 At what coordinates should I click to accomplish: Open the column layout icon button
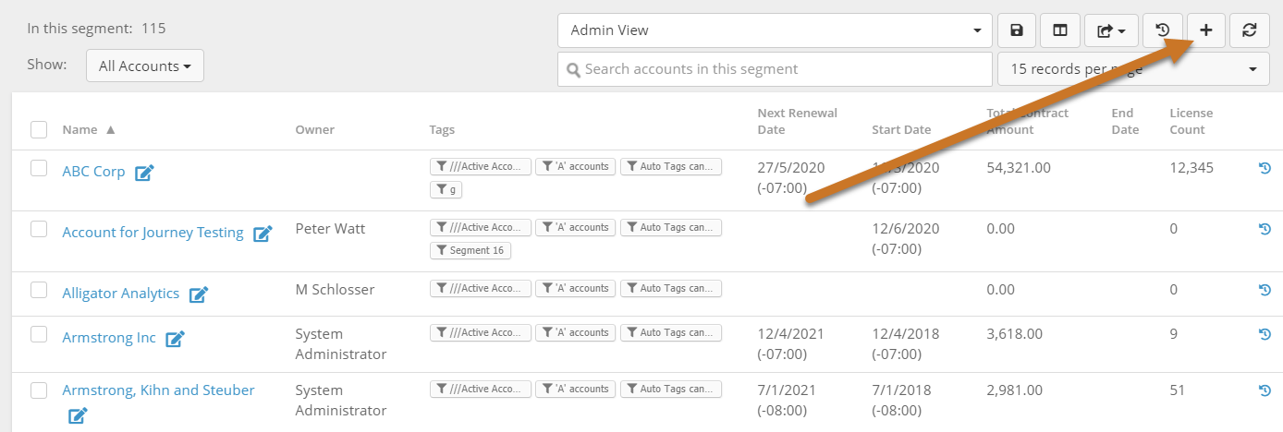point(1060,30)
